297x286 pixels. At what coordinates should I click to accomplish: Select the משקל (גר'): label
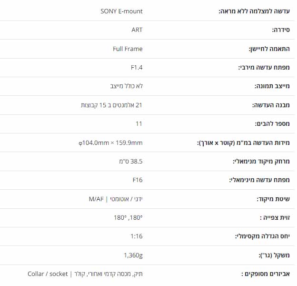coord(274,255)
